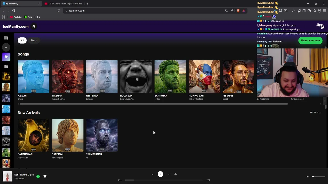
Task: Toggle the white heart on the current track
Action: [45, 176]
